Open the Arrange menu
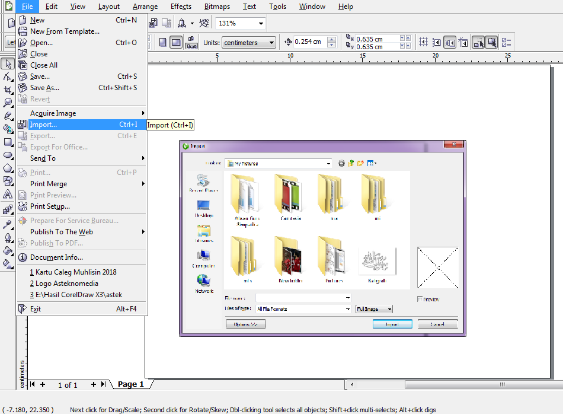The image size is (563, 414). coord(145,7)
